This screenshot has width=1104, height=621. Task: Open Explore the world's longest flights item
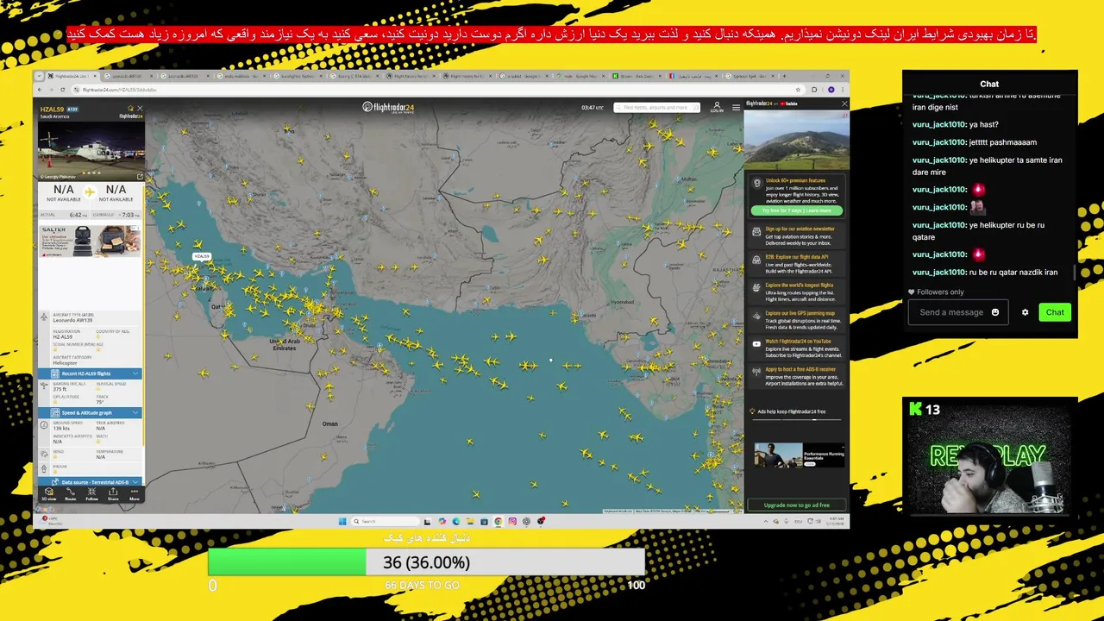click(x=796, y=291)
